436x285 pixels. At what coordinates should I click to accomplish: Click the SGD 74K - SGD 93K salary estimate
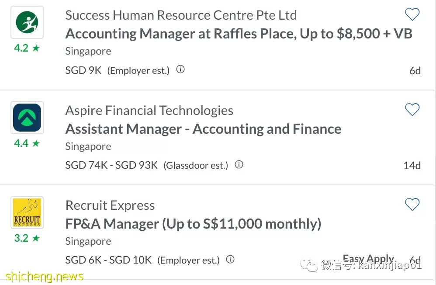coord(111,165)
